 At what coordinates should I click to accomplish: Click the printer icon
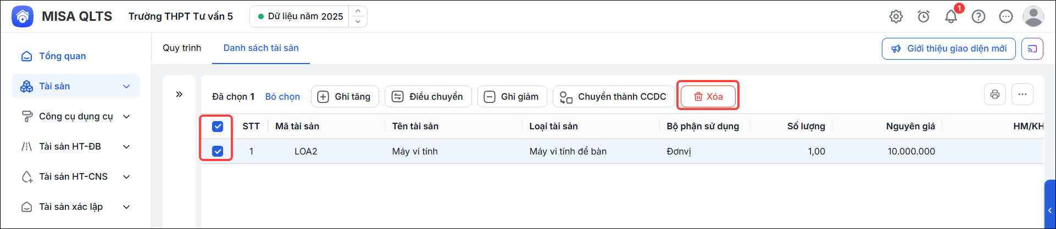coord(995,94)
